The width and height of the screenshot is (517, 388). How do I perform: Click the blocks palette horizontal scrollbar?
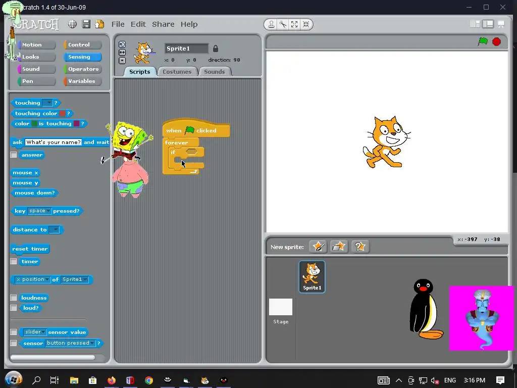tap(53, 357)
